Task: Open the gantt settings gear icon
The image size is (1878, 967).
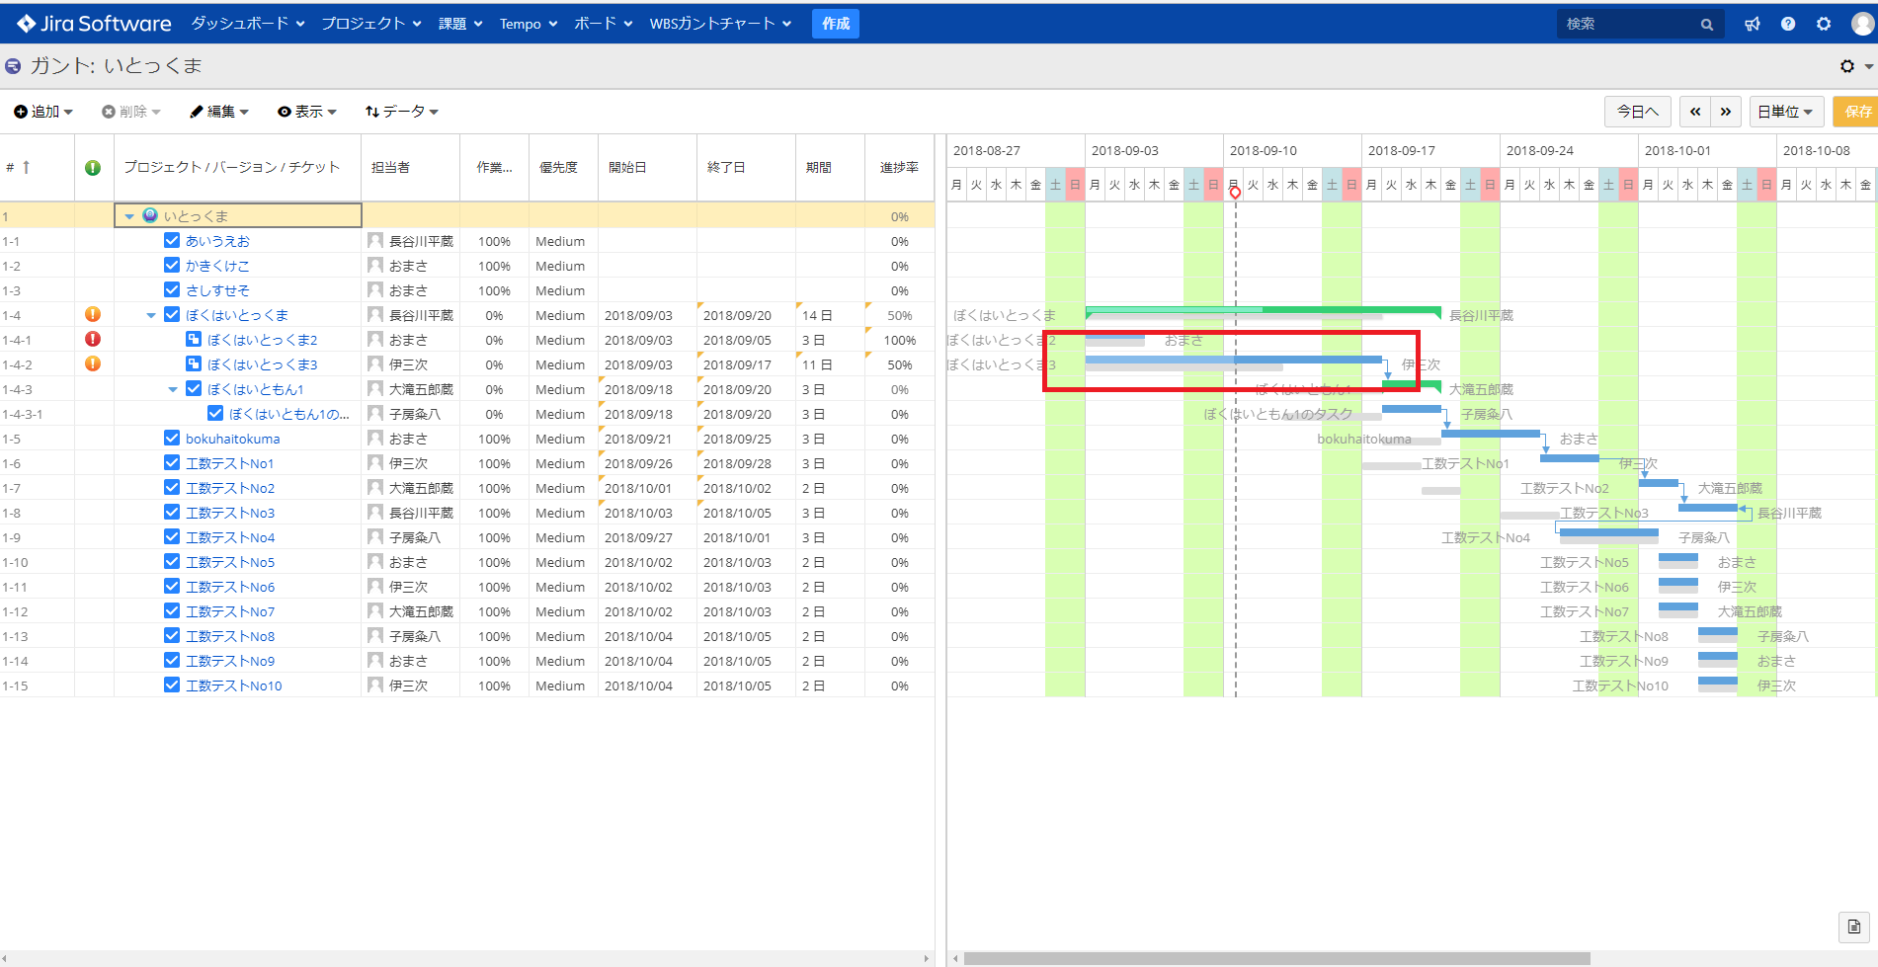Action: pyautogui.click(x=1847, y=66)
